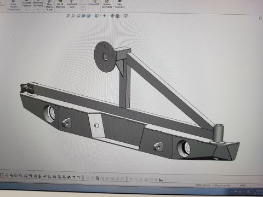
Task: Select the left round tail light cutout
Action: (x=50, y=114)
